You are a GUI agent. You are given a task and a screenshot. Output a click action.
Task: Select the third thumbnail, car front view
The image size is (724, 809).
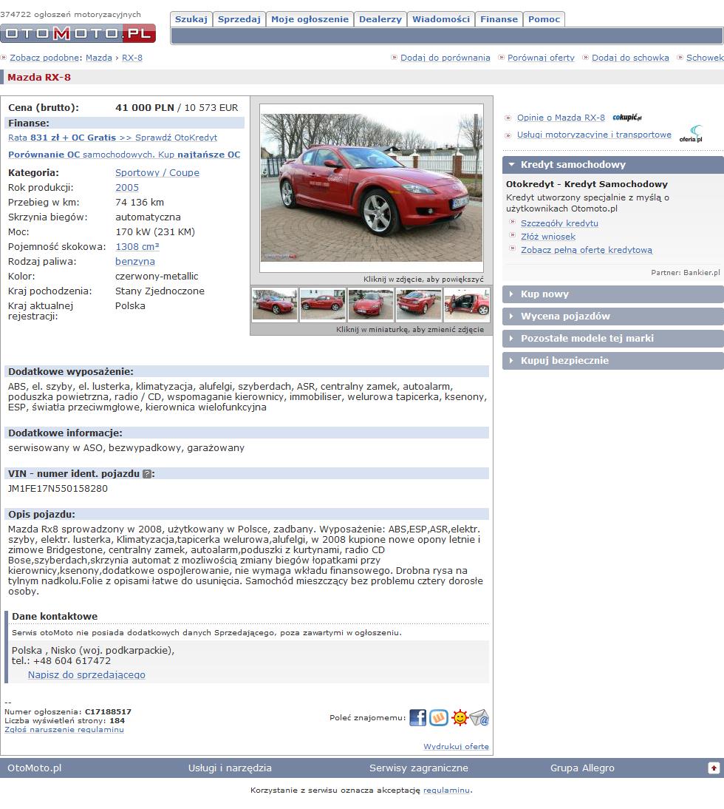371,305
